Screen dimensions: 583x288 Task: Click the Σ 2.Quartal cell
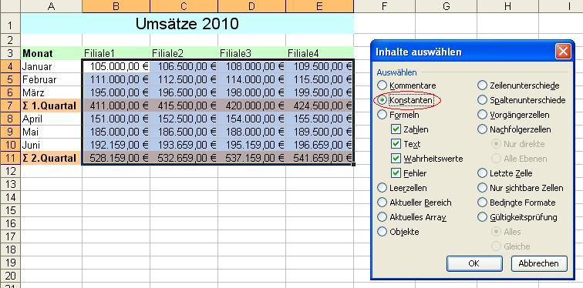[52, 158]
